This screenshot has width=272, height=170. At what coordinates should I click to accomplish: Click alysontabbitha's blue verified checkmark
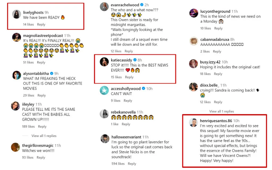(51, 73)
